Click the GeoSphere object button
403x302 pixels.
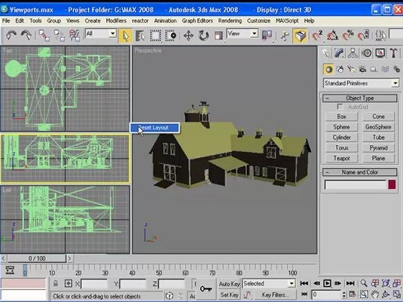(378, 127)
